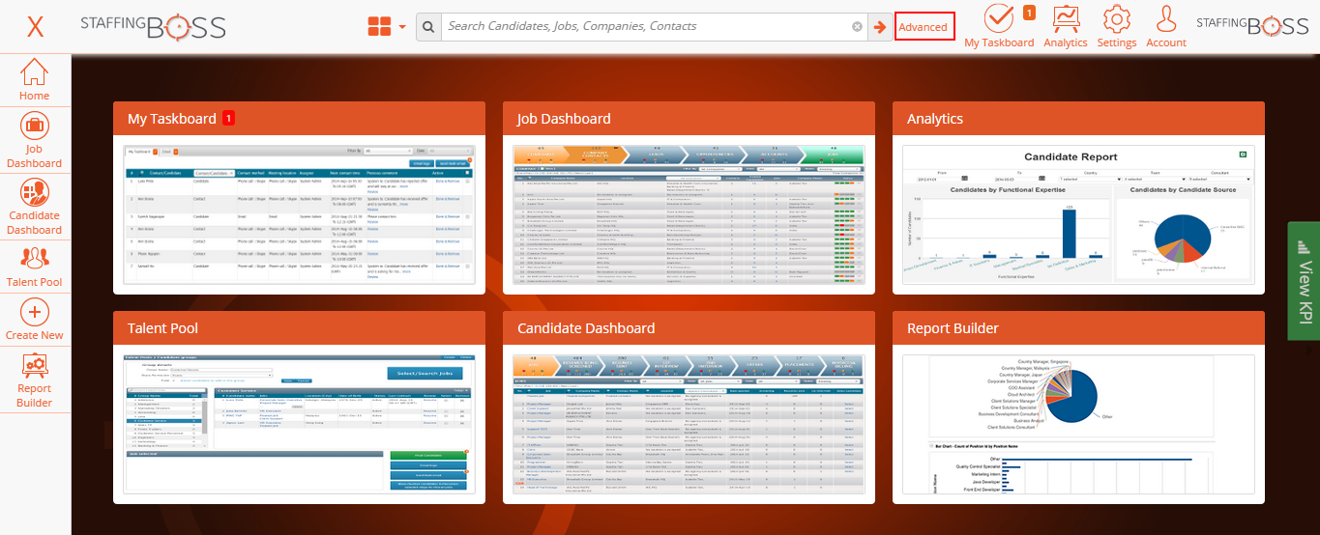
Task: Close the sidebar with the X icon
Action: click(x=35, y=26)
